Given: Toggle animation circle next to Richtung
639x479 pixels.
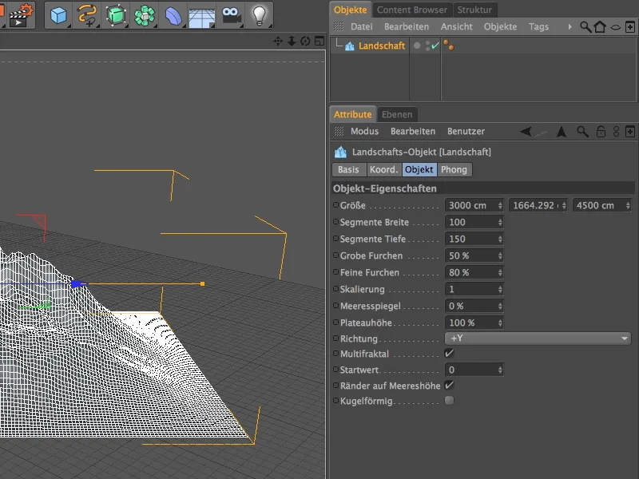Looking at the screenshot, I should [x=335, y=338].
